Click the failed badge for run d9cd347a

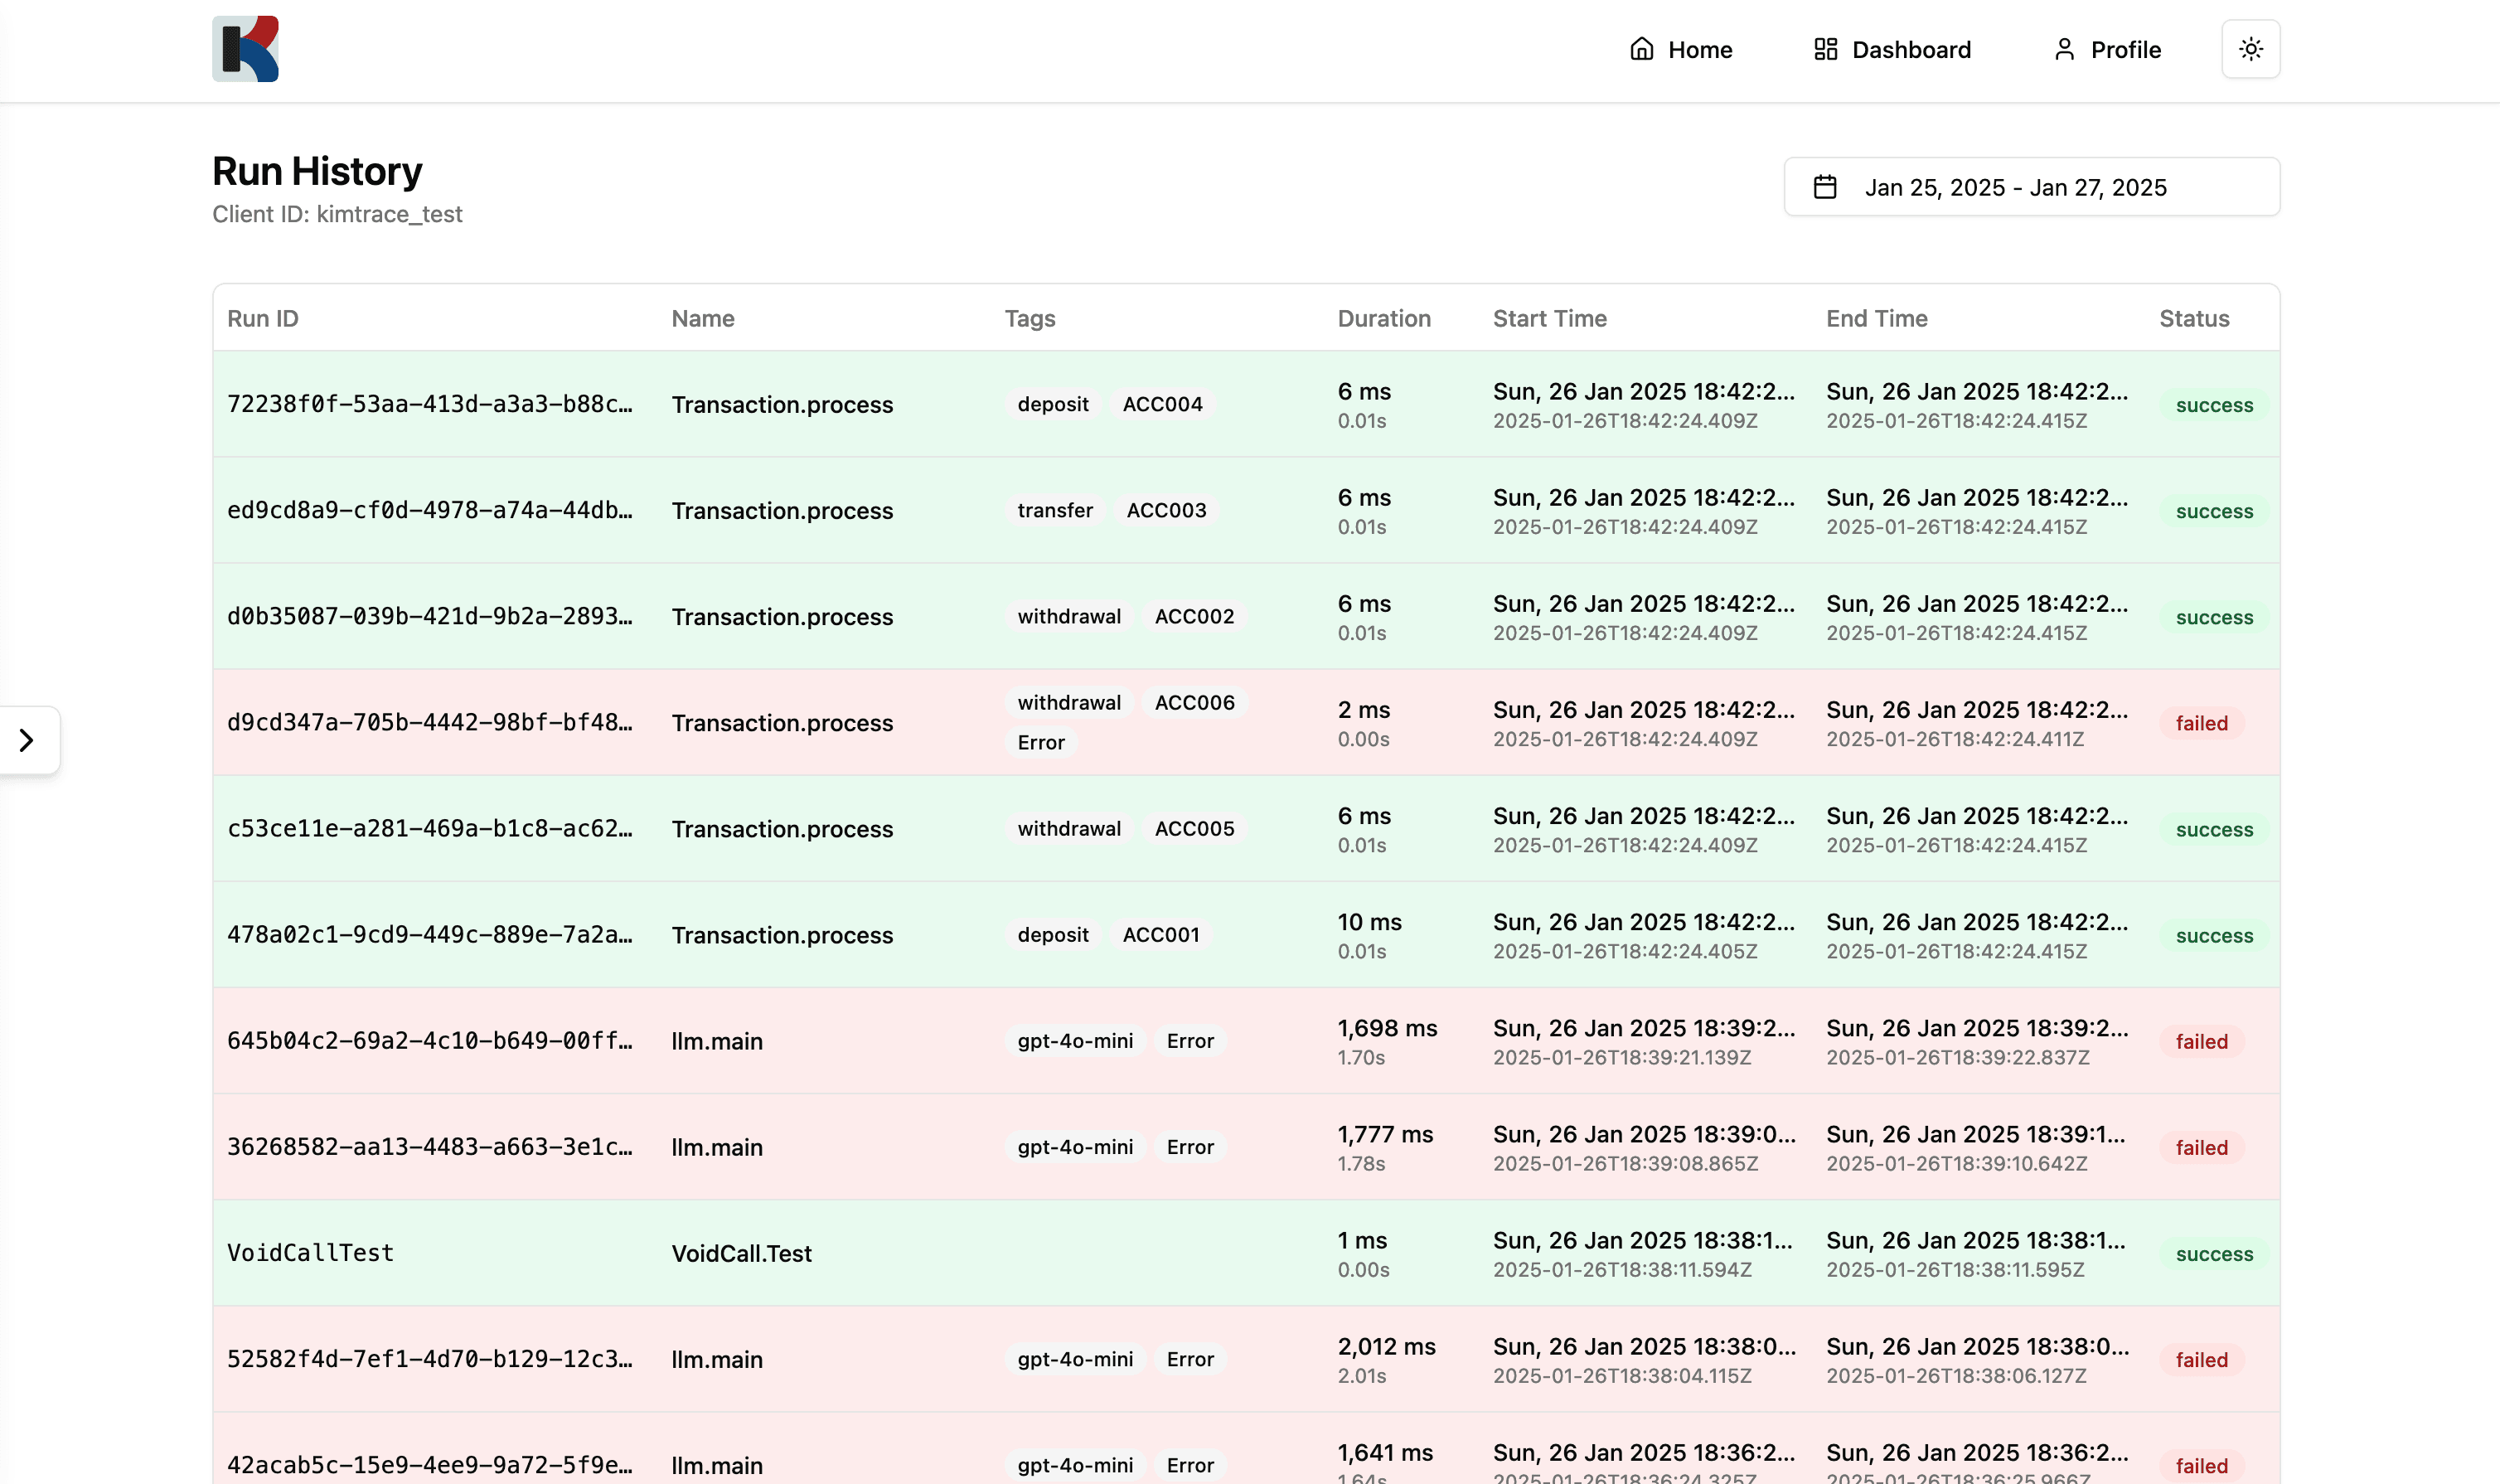click(x=2201, y=723)
